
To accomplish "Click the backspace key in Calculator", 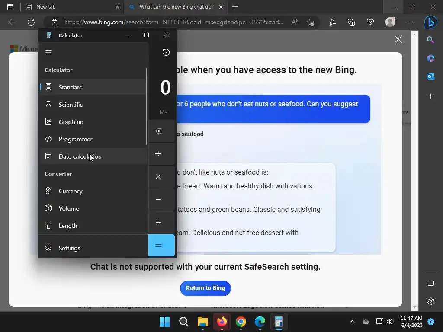I will coord(161,131).
